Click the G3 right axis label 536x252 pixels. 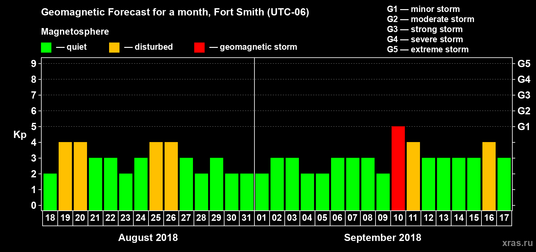(x=524, y=95)
